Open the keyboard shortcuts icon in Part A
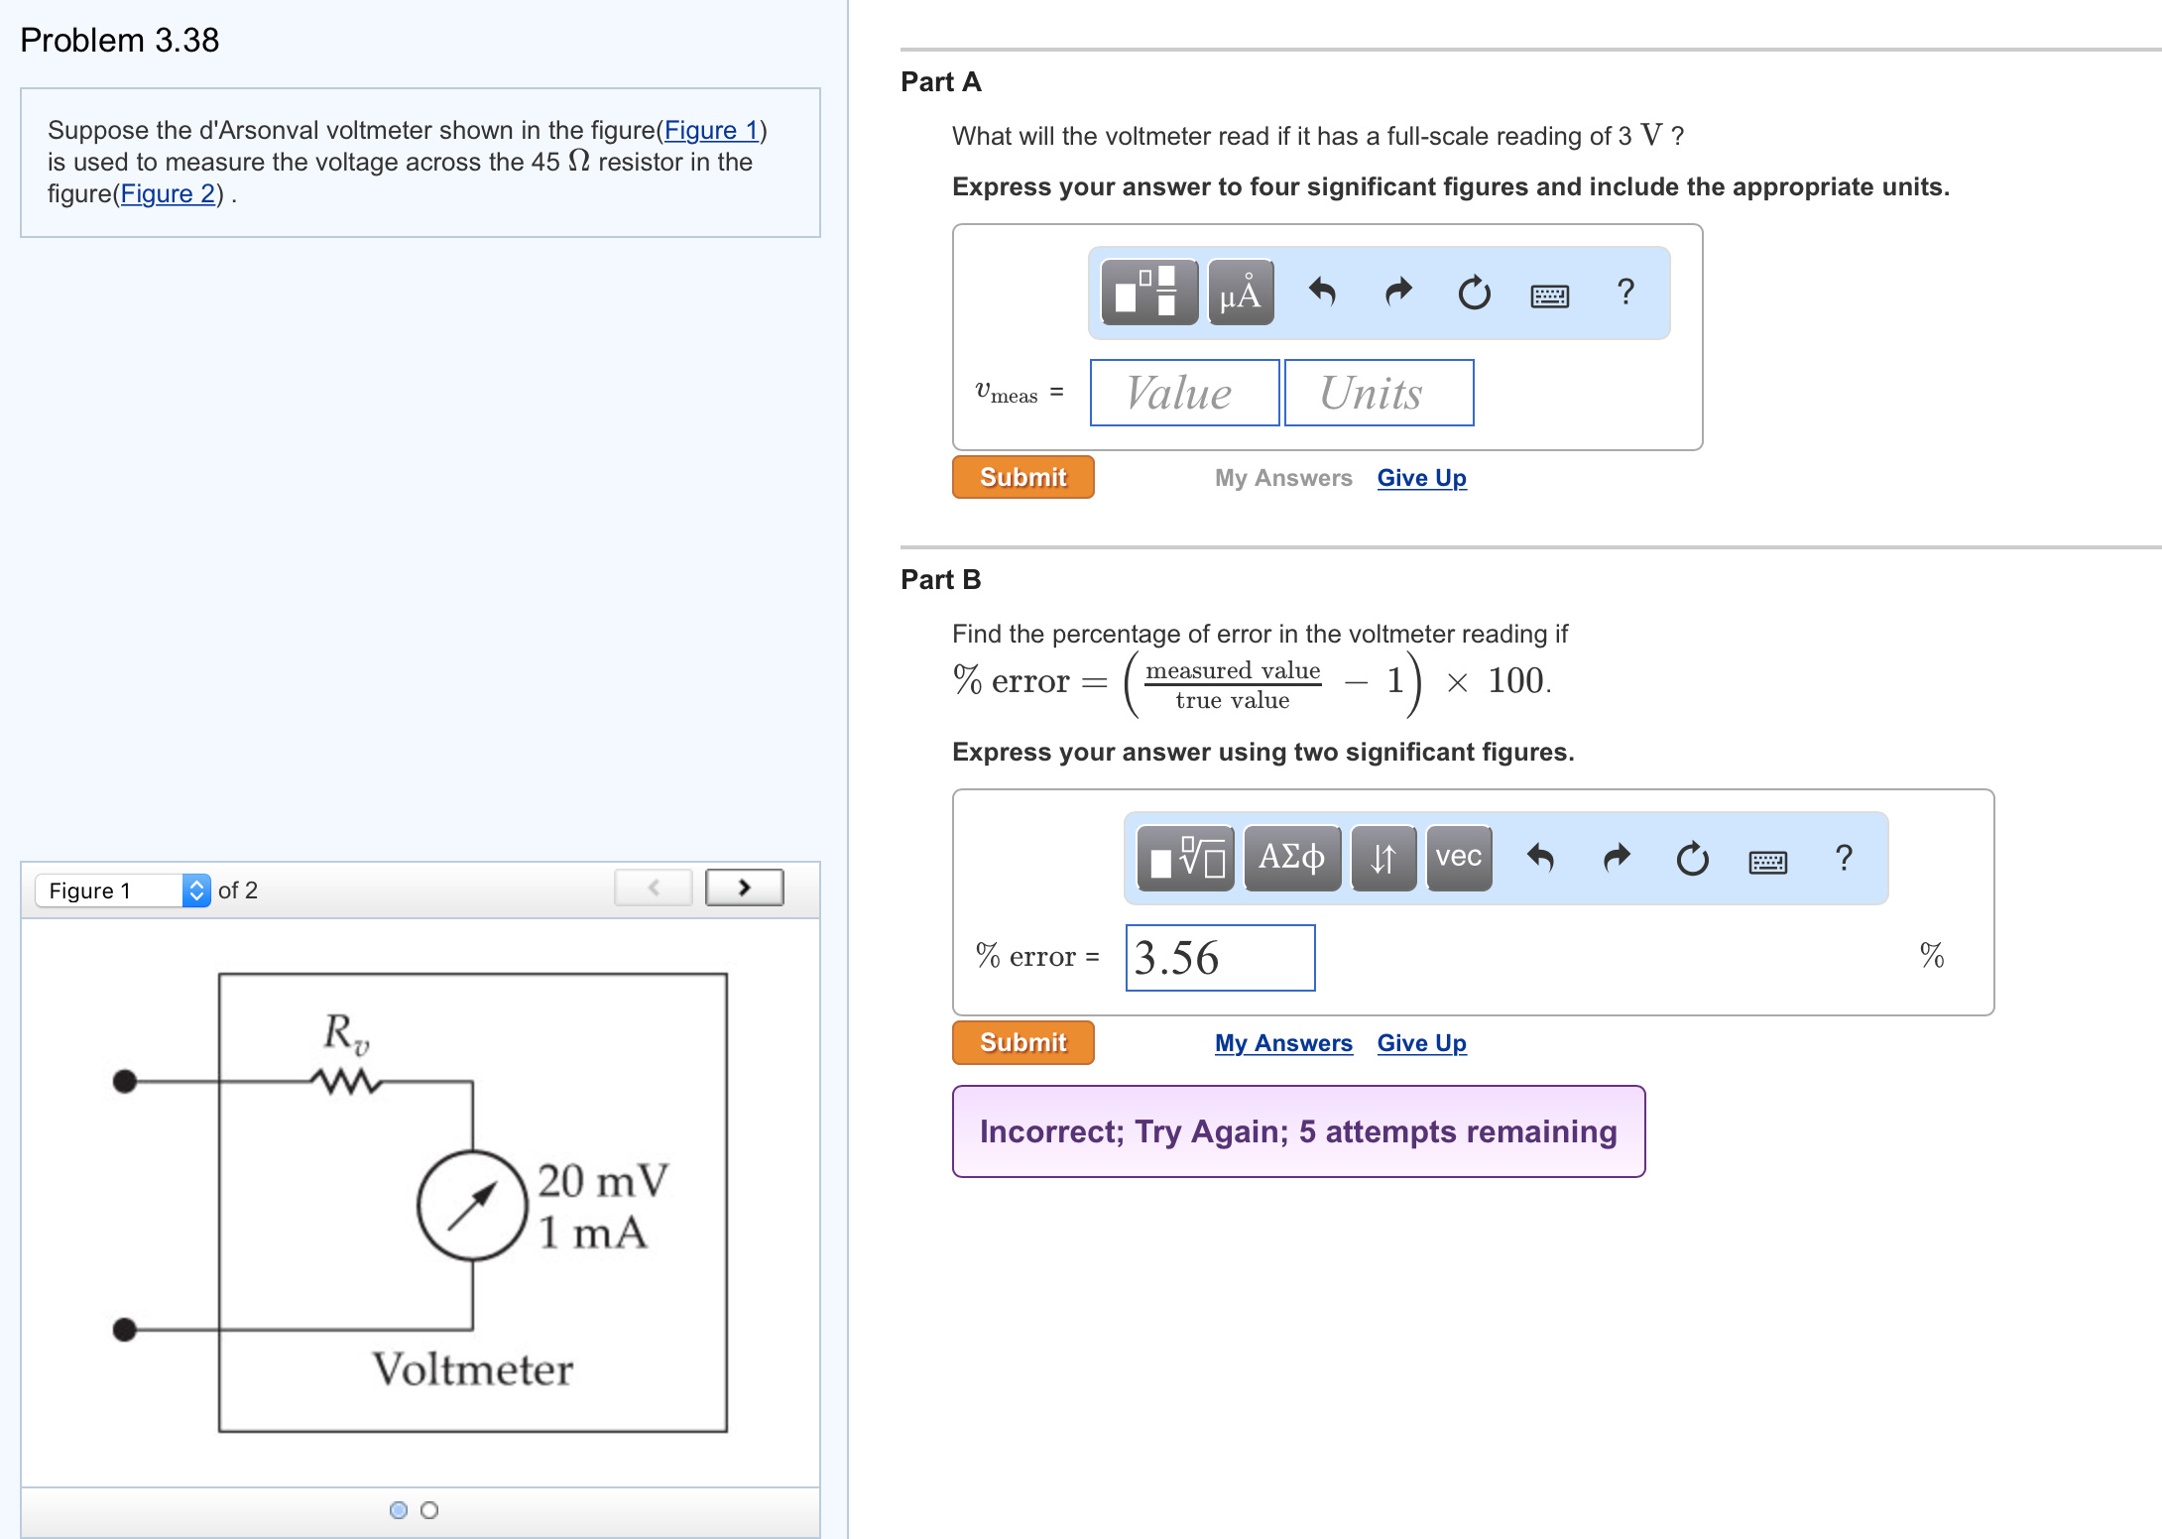Viewport: 2162px width, 1539px height. [1549, 294]
